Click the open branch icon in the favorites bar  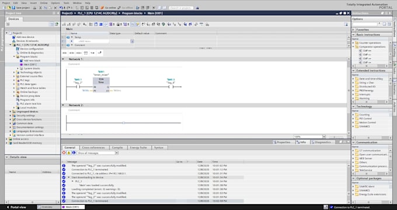click(92, 53)
